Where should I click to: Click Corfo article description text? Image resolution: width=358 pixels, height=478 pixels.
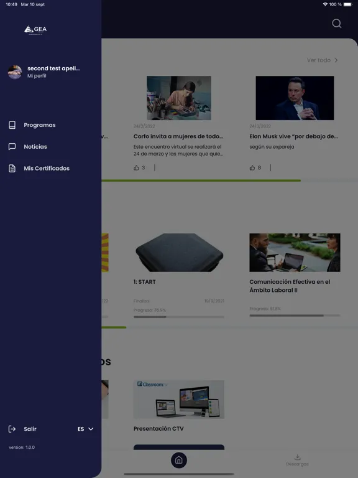pyautogui.click(x=178, y=150)
